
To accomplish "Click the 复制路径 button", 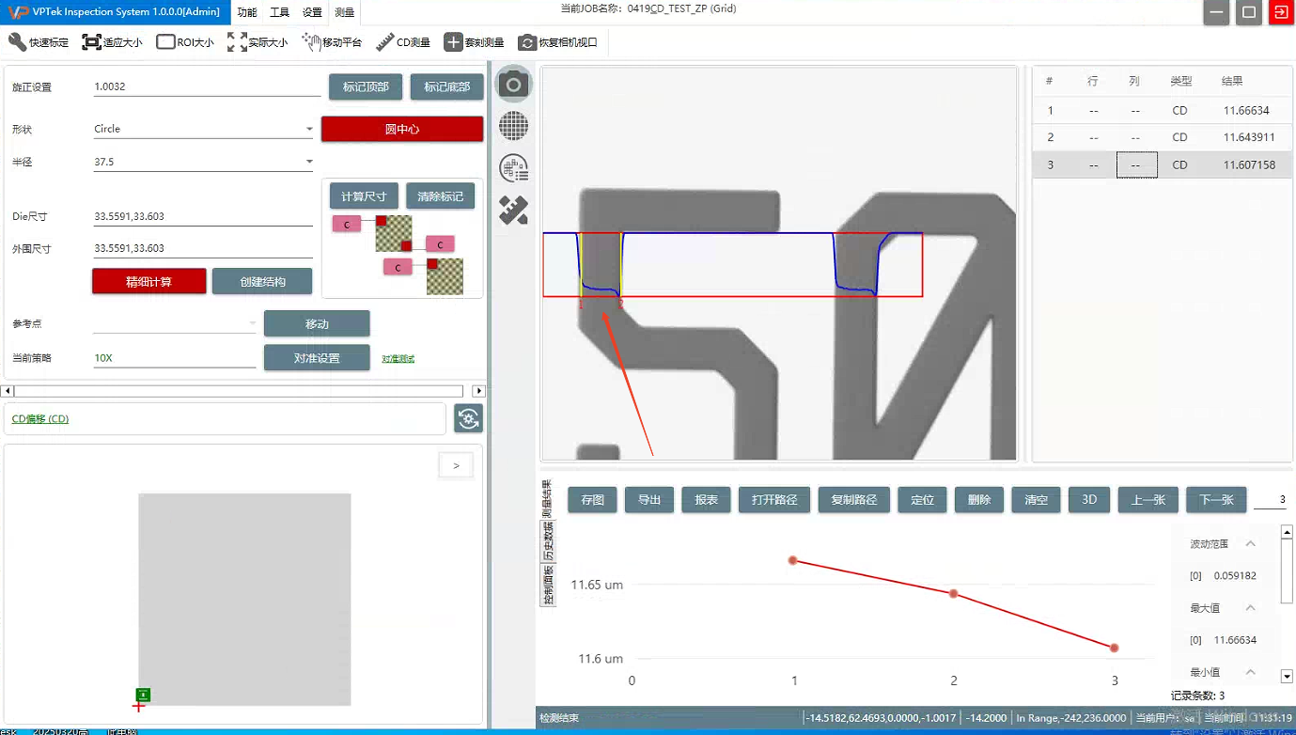I will pos(853,500).
